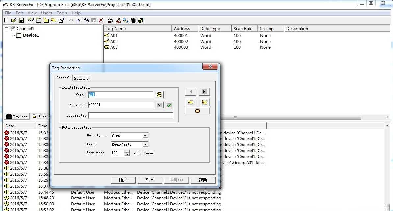
Task: Click the Copy toolbar icon
Action: pyautogui.click(x=86, y=20)
